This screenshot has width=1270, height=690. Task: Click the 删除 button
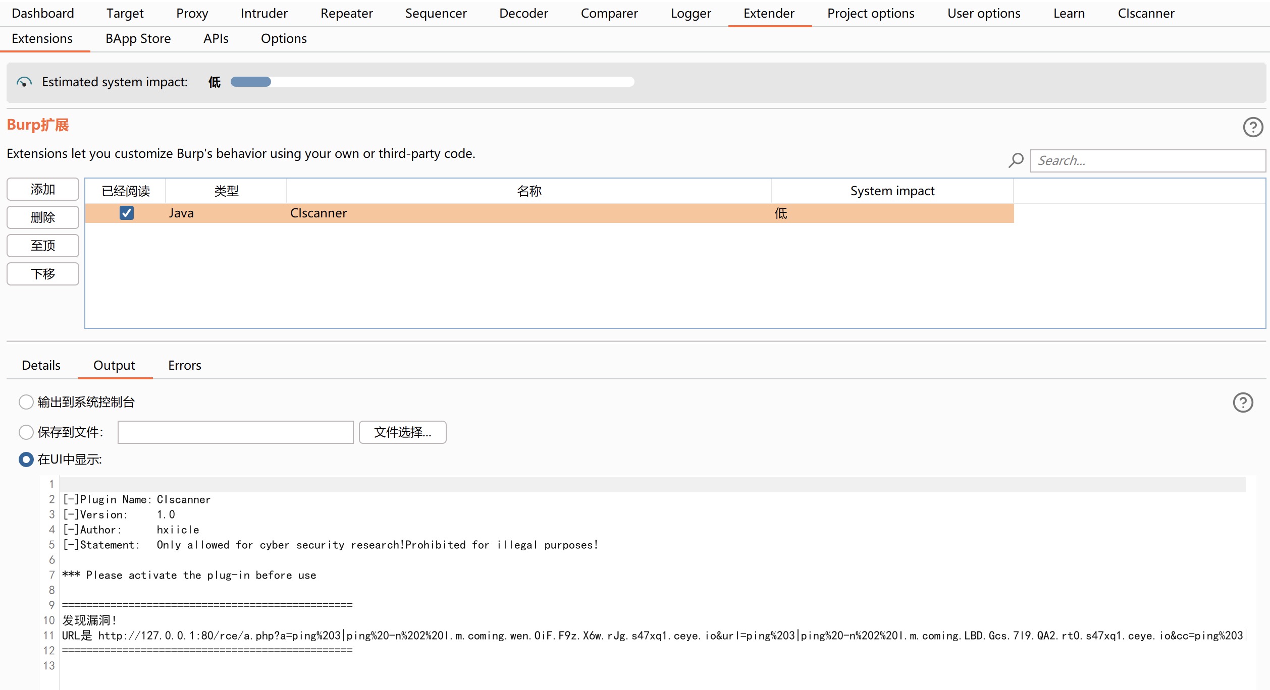coord(43,217)
